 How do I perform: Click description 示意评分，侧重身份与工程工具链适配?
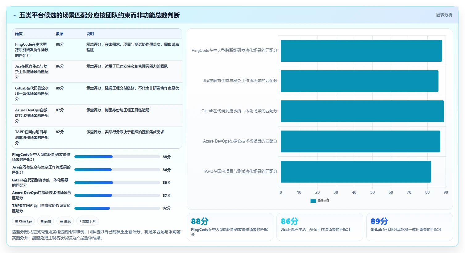(x=118, y=110)
